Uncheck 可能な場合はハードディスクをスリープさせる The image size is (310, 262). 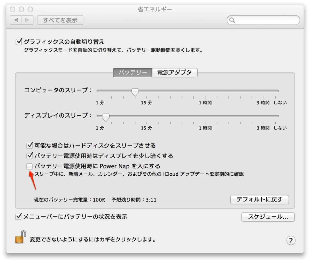(30, 145)
